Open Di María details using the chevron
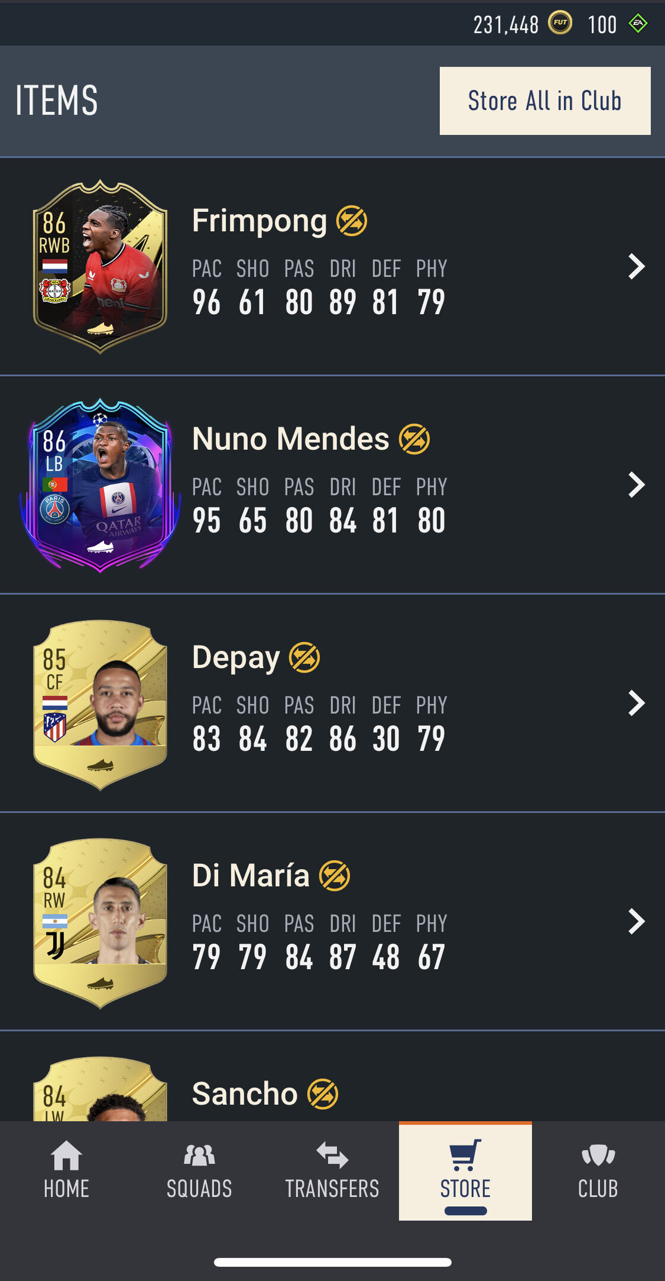This screenshot has height=1281, width=665. pyautogui.click(x=636, y=922)
